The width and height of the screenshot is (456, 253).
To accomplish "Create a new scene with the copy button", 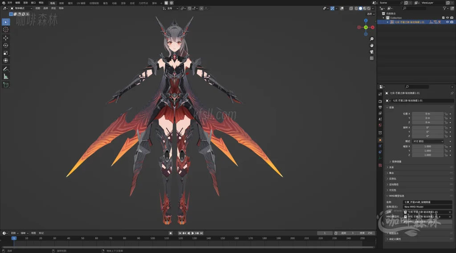I will point(406,3).
